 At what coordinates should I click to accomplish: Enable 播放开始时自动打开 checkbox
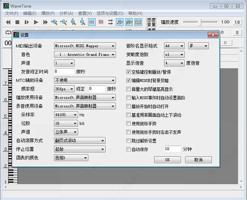tap(128, 106)
